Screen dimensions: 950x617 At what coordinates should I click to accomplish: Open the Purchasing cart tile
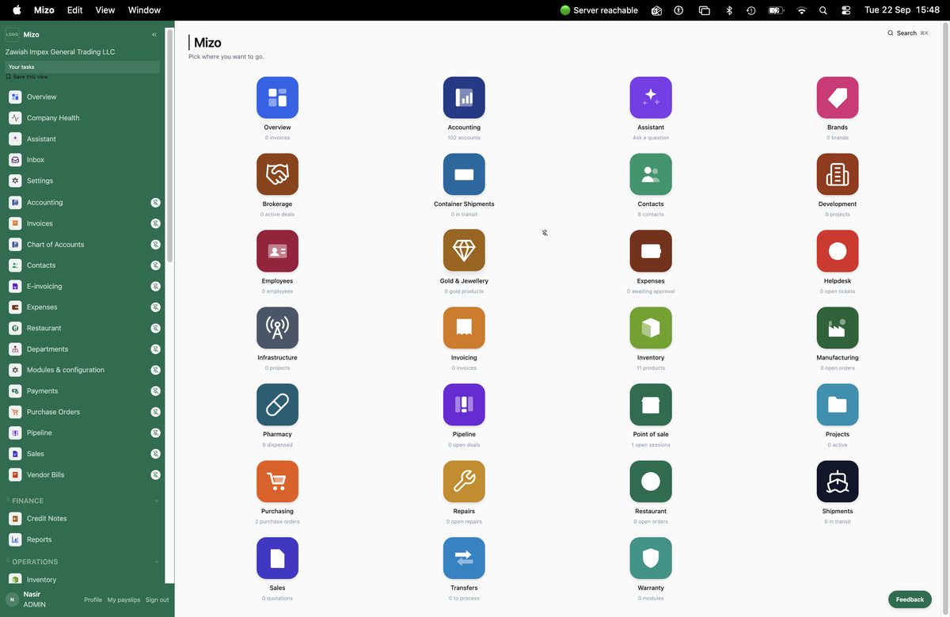(277, 482)
